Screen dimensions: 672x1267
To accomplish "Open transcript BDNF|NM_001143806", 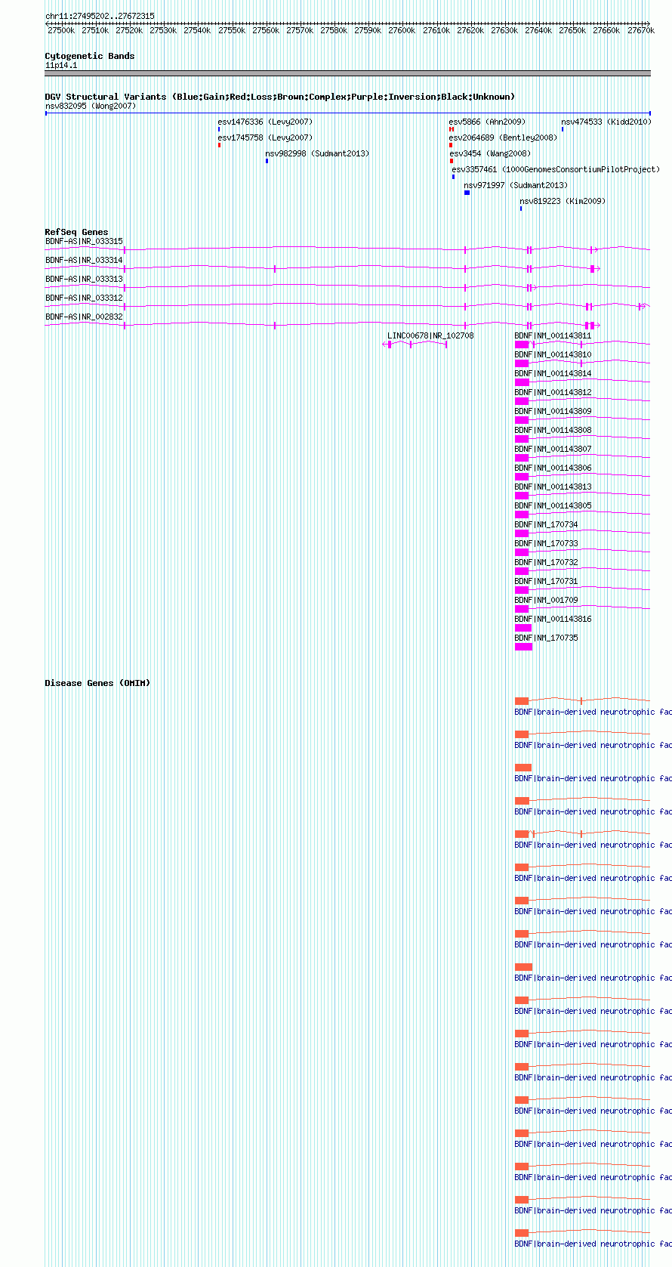I will pos(553,468).
